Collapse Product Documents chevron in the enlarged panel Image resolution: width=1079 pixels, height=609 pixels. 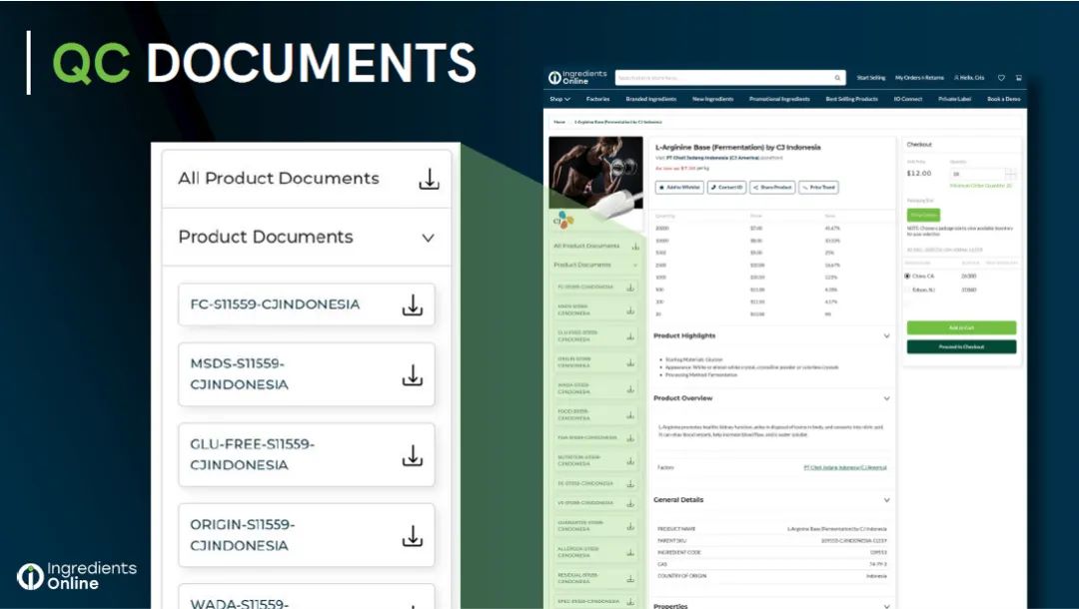pos(428,238)
